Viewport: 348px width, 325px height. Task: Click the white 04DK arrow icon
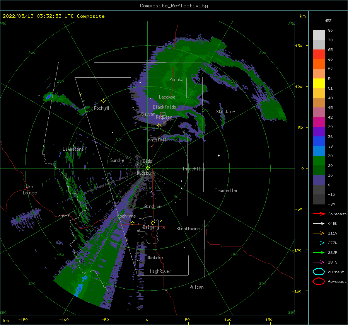[319, 223]
